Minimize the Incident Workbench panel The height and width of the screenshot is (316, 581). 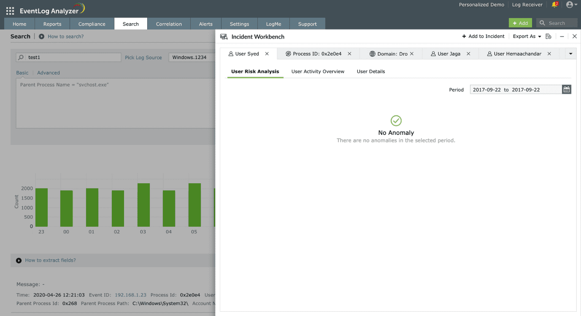(562, 37)
